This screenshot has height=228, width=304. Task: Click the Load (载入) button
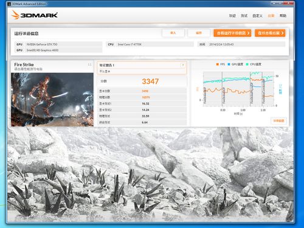[x=173, y=33]
